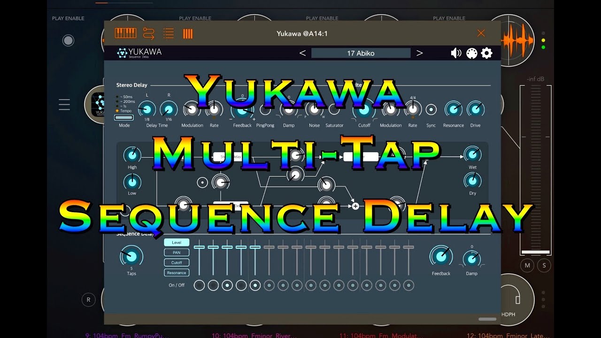Select the Level tab for sequence sliders

177,242
